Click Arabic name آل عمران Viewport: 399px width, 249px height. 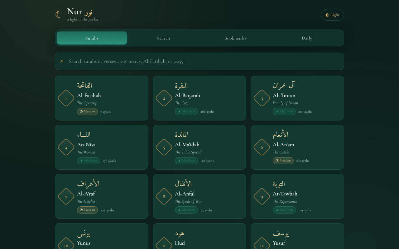pyautogui.click(x=284, y=85)
